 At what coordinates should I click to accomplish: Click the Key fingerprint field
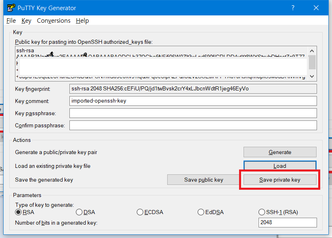pos(193,89)
